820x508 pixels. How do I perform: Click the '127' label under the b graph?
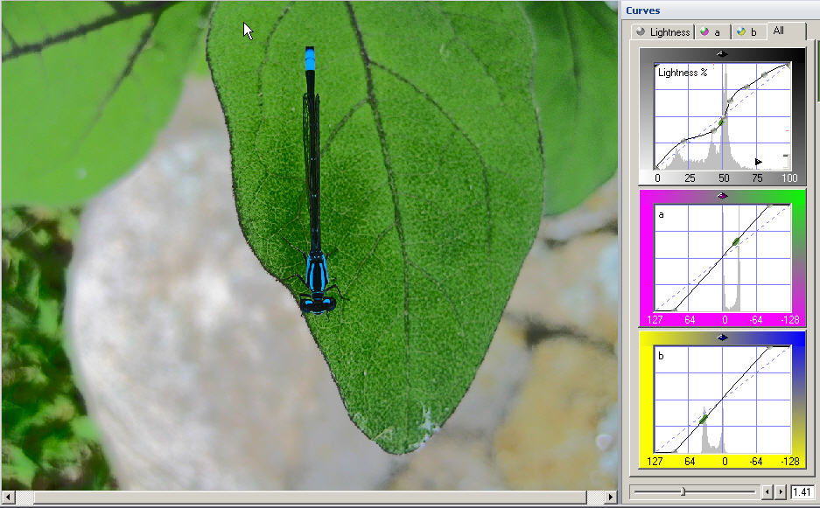pos(655,462)
